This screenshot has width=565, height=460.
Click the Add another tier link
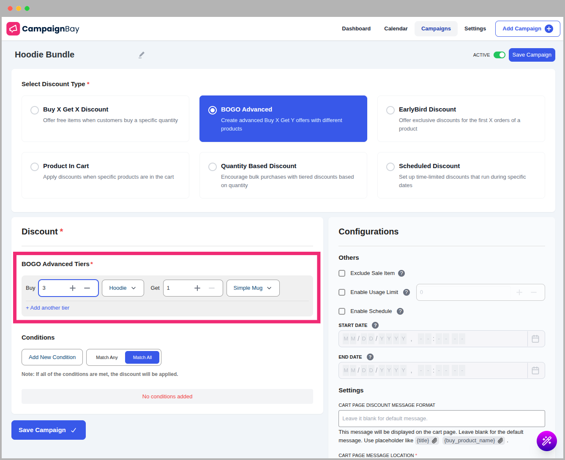pos(48,308)
